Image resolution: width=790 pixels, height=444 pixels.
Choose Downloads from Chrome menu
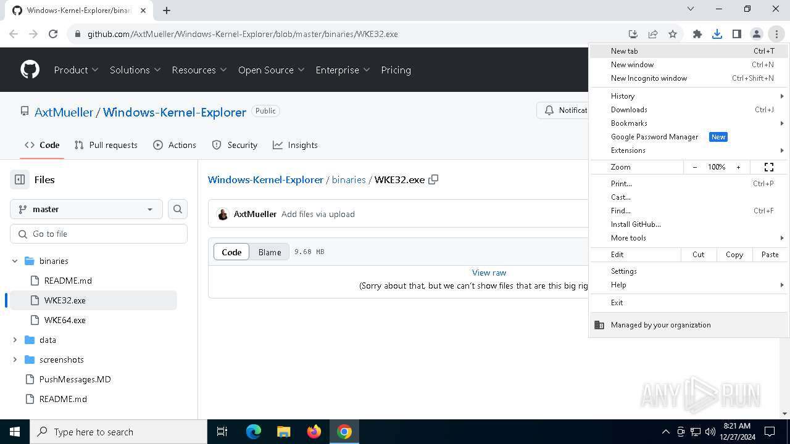pos(689,110)
